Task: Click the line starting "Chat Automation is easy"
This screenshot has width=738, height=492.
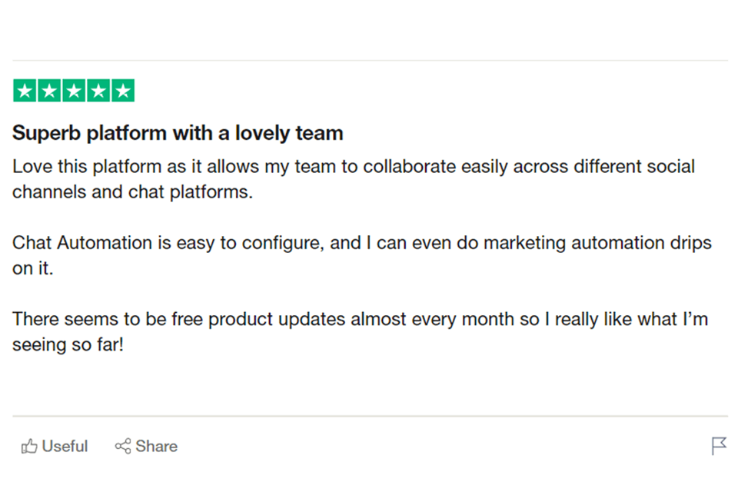Action: tap(361, 243)
